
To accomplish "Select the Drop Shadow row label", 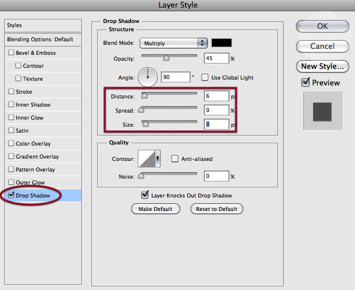I will (33, 196).
